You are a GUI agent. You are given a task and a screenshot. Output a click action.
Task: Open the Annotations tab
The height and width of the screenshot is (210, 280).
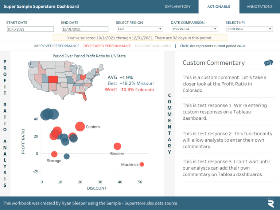pos(260,7)
